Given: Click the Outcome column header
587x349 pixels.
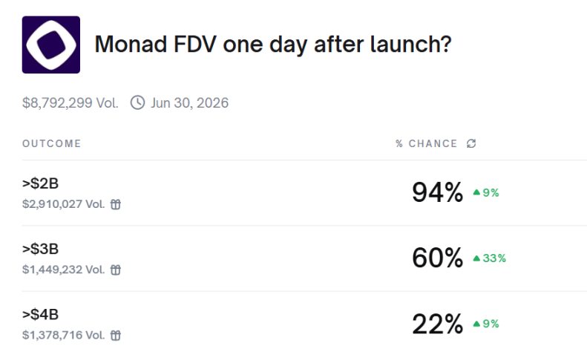Looking at the screenshot, I should tap(51, 143).
